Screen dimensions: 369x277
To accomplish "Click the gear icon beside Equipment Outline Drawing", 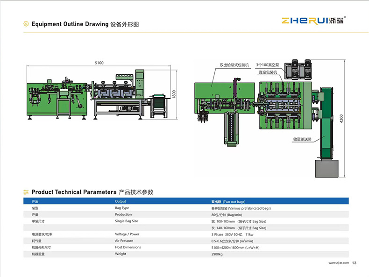I will 26,24.
